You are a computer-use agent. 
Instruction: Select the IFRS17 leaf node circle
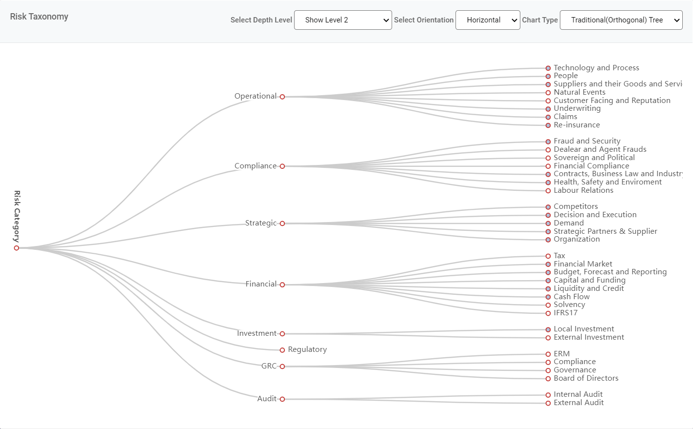pos(548,313)
